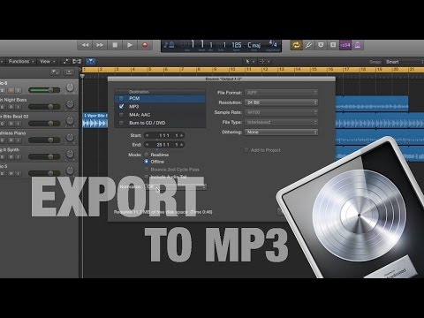Click the volume slider on the Synth track
This screenshot has width=424, height=318.
click(44, 156)
